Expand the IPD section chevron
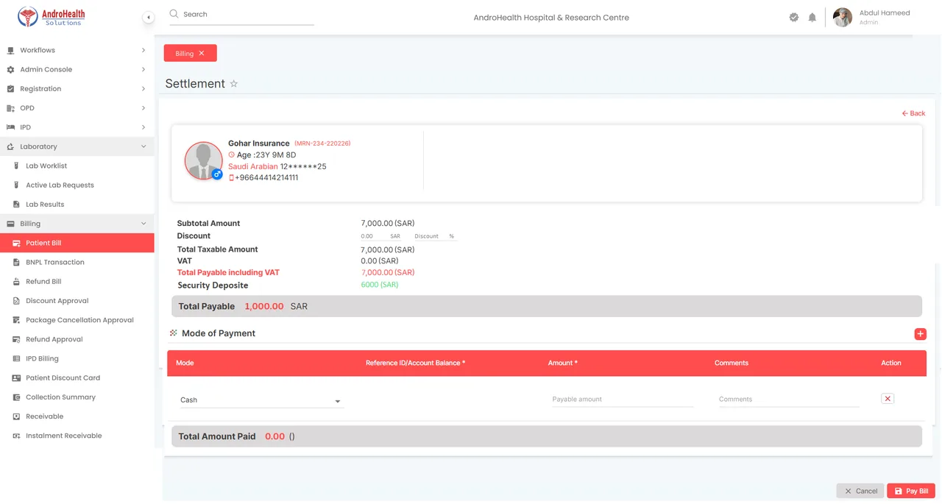 (x=144, y=127)
